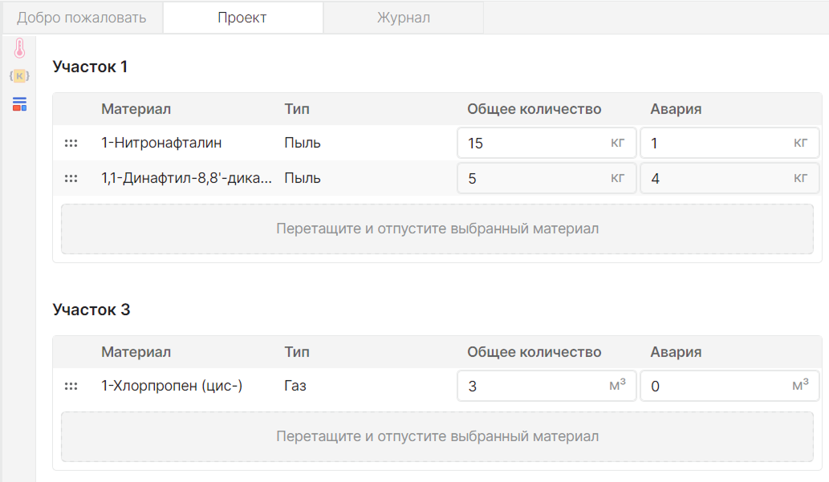Click Материал column header in Участок 1

[136, 109]
